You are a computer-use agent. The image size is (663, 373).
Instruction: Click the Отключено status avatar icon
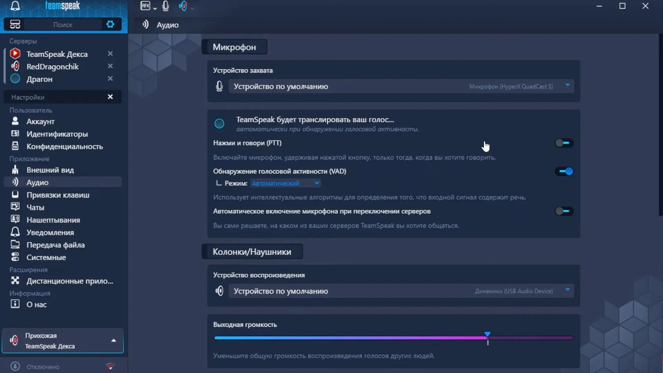click(15, 366)
